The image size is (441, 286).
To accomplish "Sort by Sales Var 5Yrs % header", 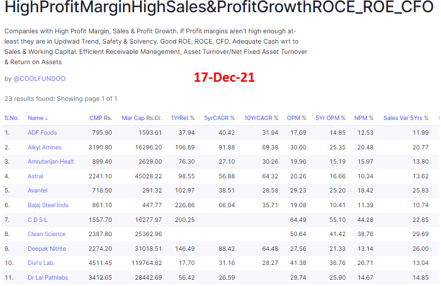I will (406, 118).
